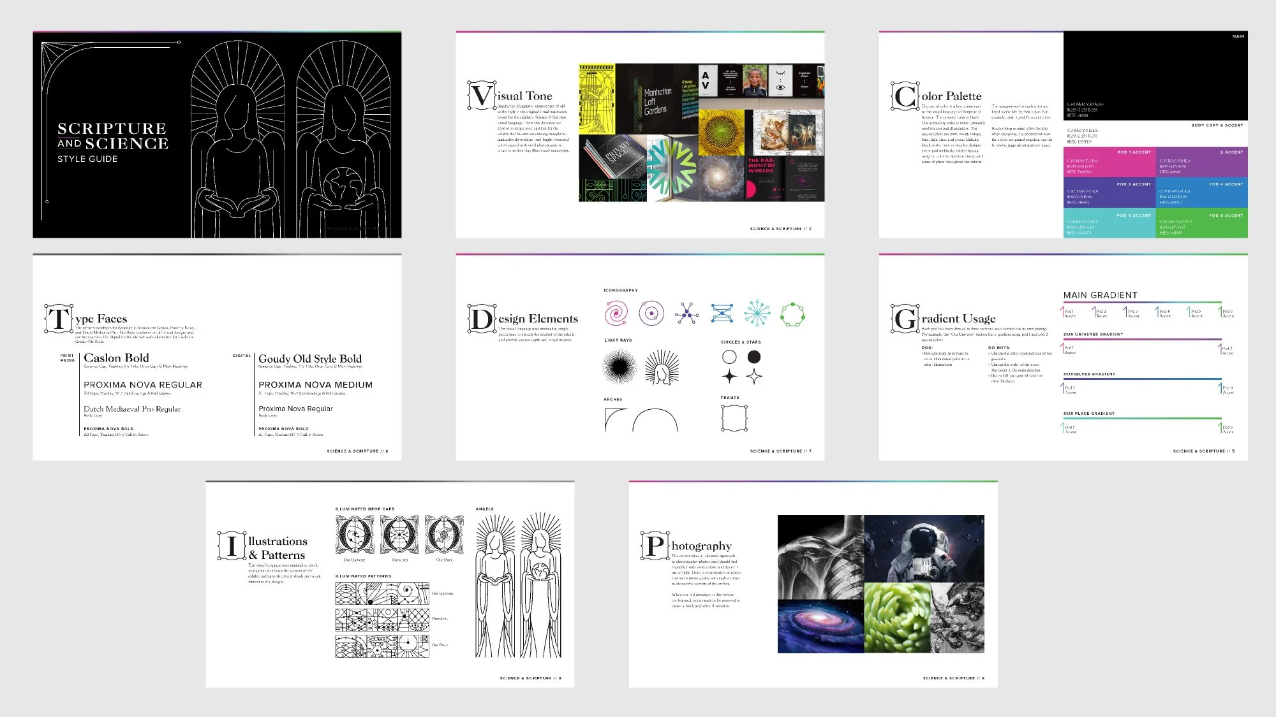Click the Pod 4 Accent blue swatch
The image size is (1276, 717).
point(1201,193)
